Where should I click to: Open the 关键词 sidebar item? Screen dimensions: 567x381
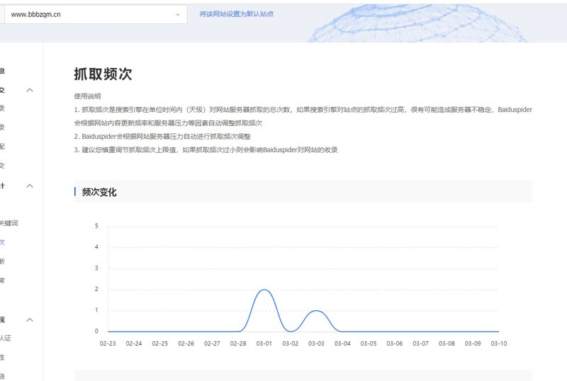click(x=8, y=223)
